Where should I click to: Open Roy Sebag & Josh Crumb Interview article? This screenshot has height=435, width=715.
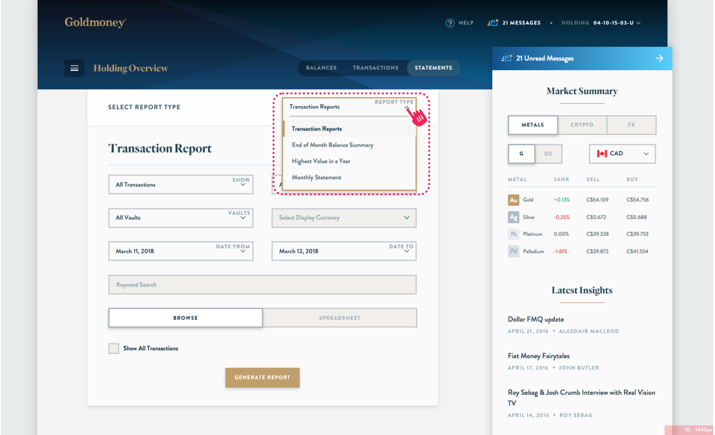[x=582, y=397]
